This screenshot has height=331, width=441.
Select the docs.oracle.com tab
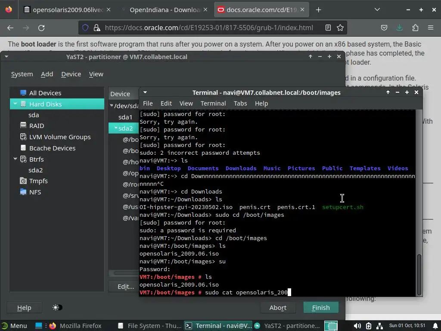(261, 10)
